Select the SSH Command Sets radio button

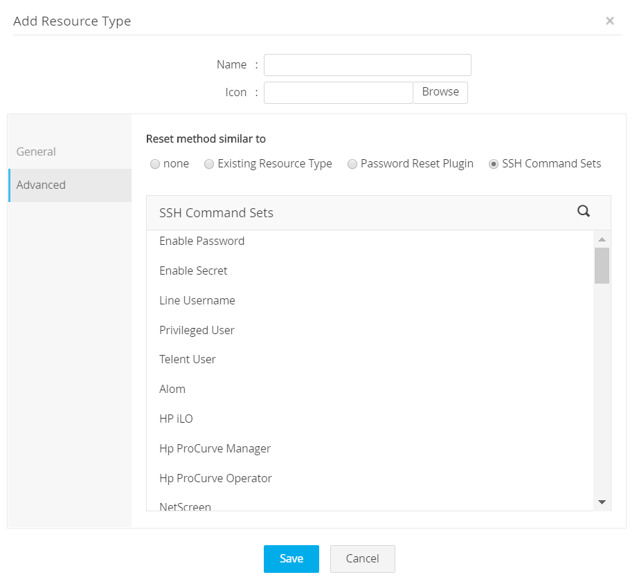point(494,164)
